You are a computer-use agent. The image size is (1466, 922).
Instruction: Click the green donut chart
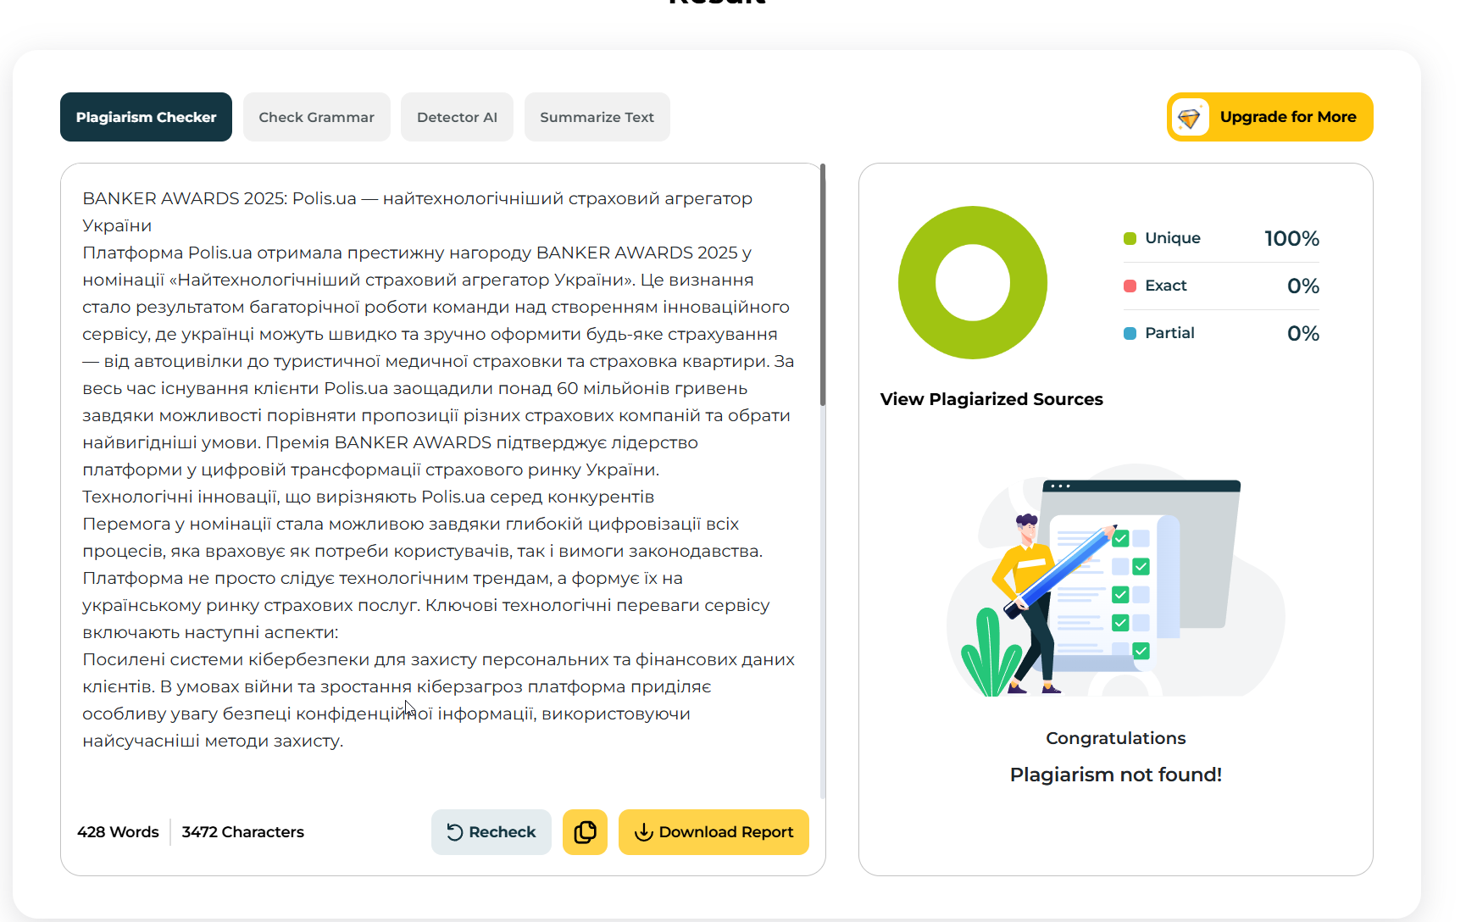point(973,282)
